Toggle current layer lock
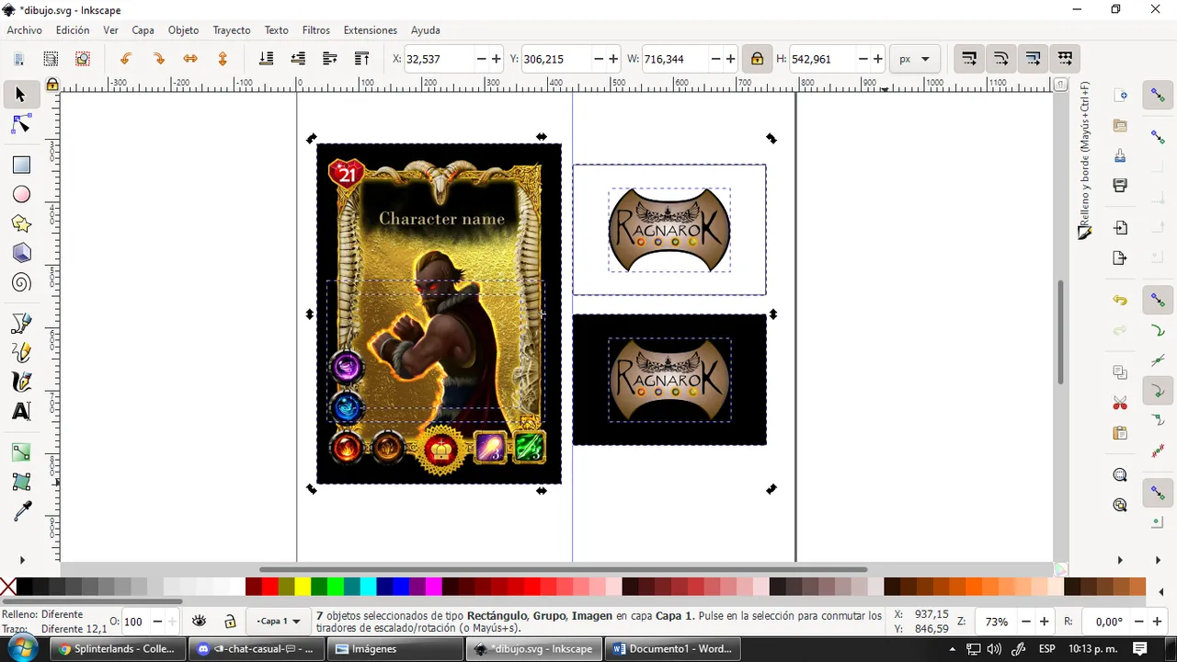 coord(230,622)
